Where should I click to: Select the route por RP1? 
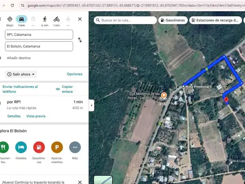[x=44, y=105]
